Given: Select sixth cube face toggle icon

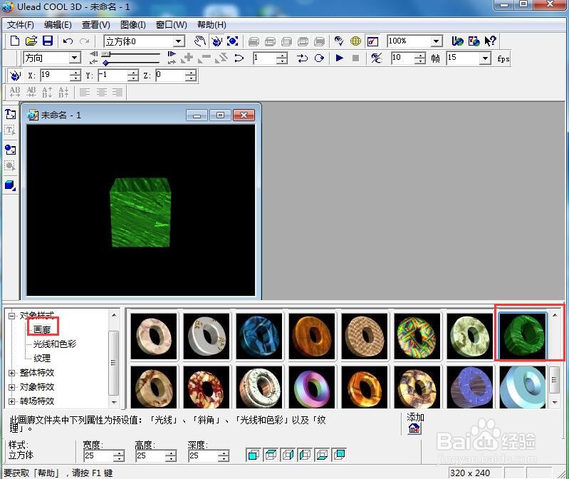Looking at the screenshot, I should (x=339, y=455).
